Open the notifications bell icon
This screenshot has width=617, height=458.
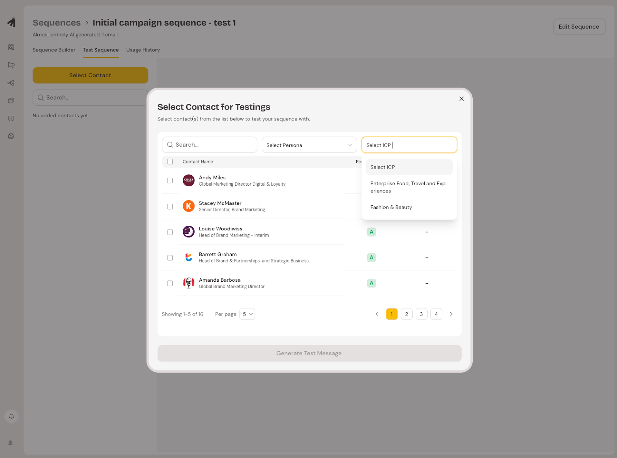click(x=12, y=416)
